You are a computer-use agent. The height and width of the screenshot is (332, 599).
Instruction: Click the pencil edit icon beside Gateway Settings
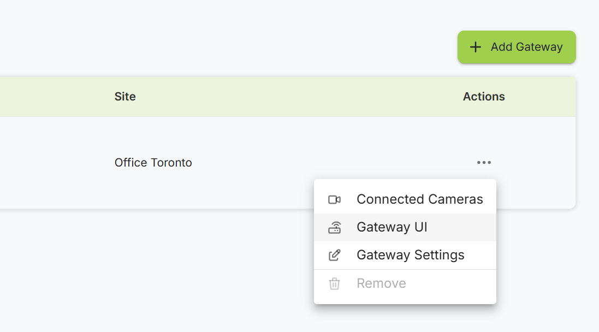(x=334, y=255)
